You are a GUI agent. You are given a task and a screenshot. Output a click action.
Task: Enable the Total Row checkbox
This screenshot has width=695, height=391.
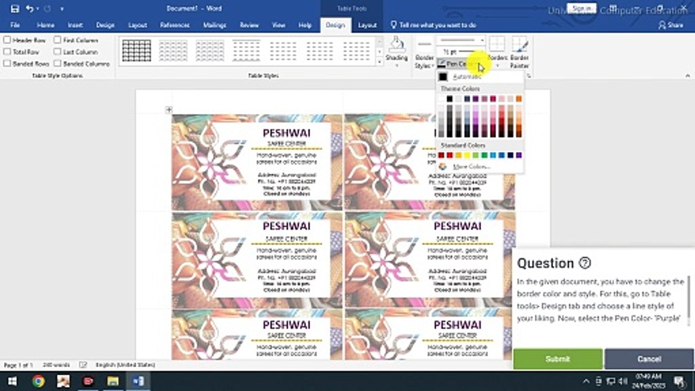pyautogui.click(x=7, y=52)
